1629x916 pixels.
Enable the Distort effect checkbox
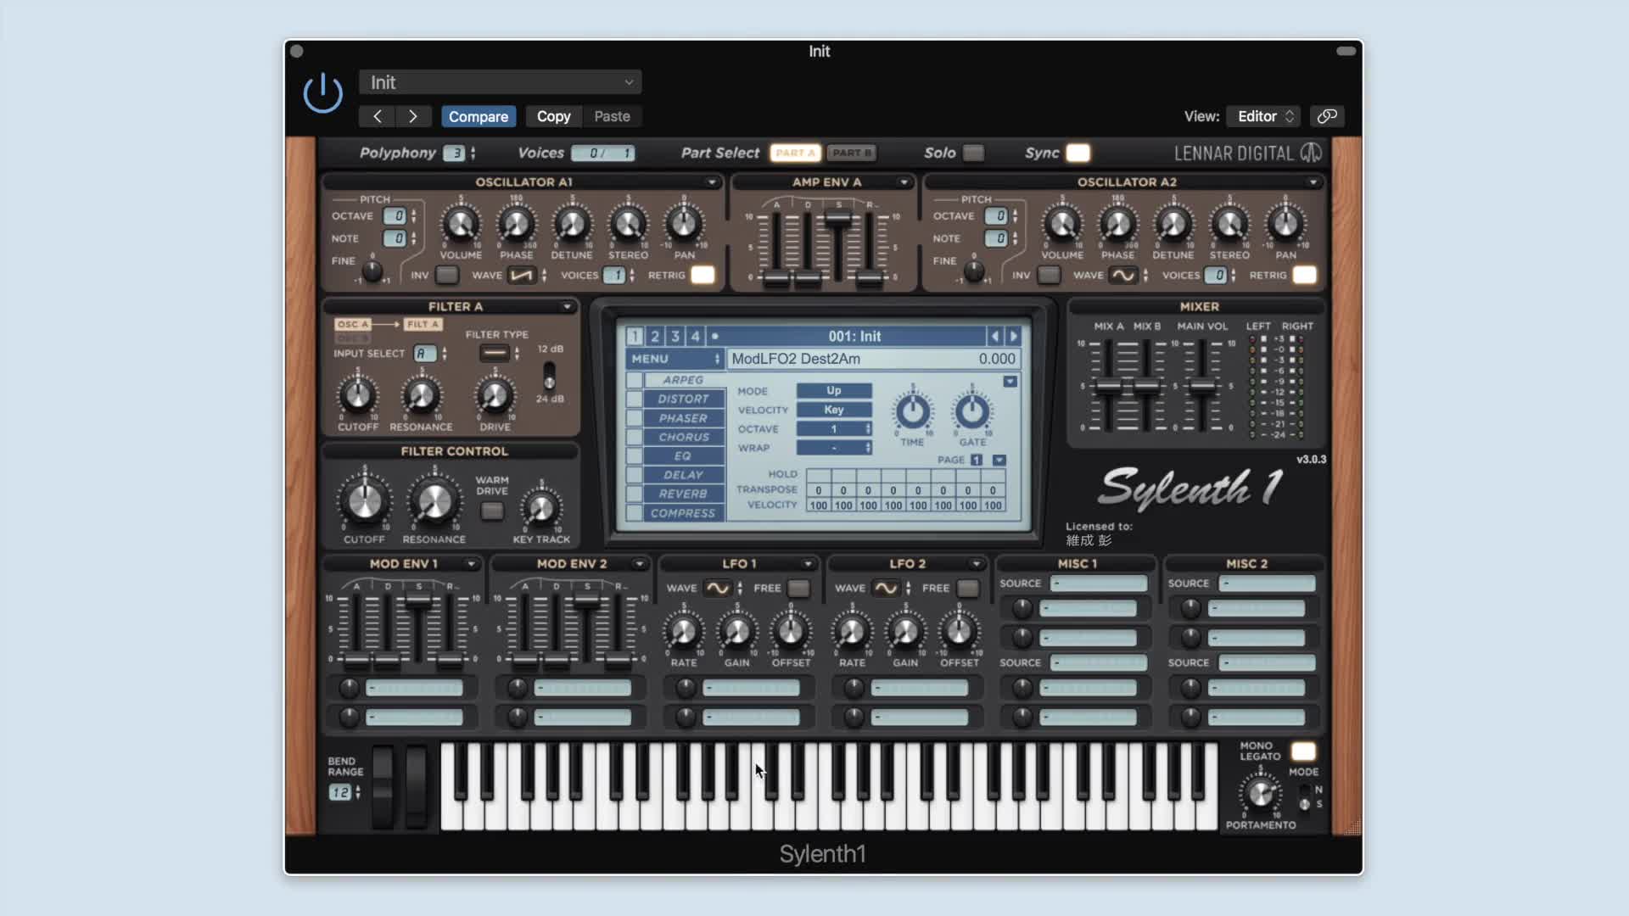(x=634, y=399)
